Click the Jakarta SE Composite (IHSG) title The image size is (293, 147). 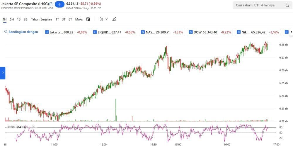pyautogui.click(x=25, y=4)
